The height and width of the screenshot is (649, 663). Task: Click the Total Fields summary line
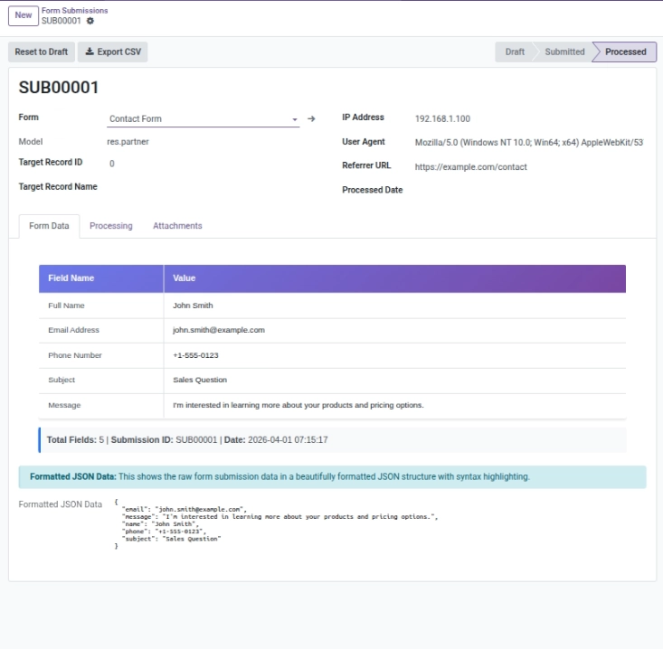(332, 440)
